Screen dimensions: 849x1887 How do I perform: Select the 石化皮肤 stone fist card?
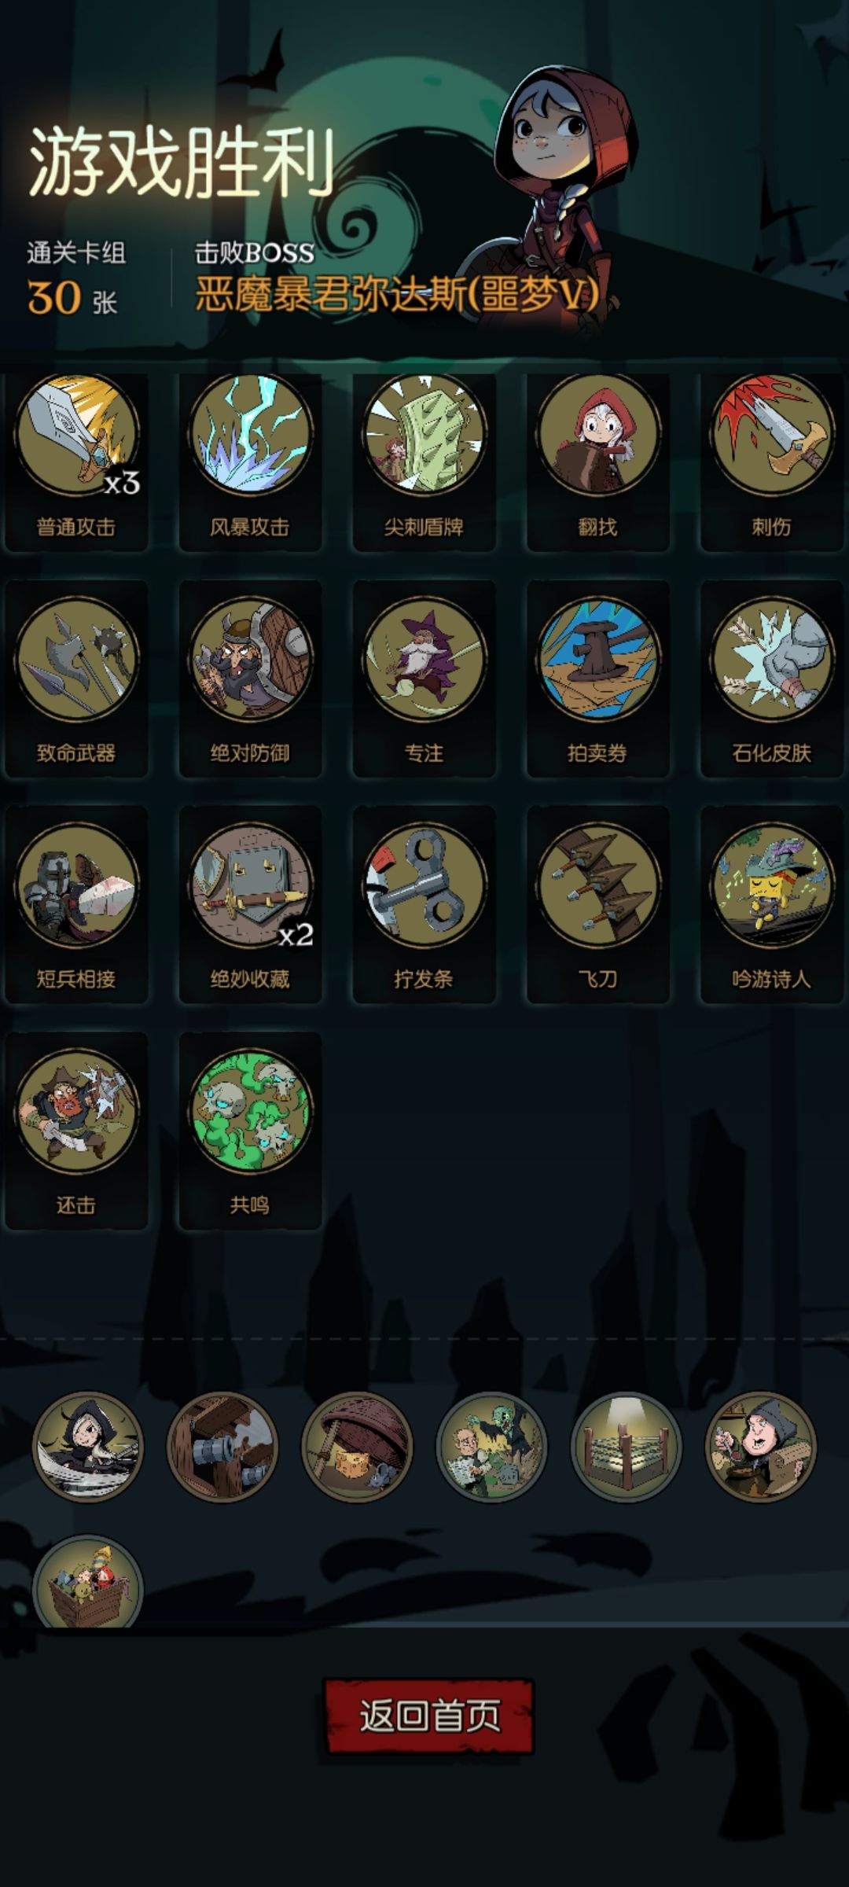[x=771, y=679]
